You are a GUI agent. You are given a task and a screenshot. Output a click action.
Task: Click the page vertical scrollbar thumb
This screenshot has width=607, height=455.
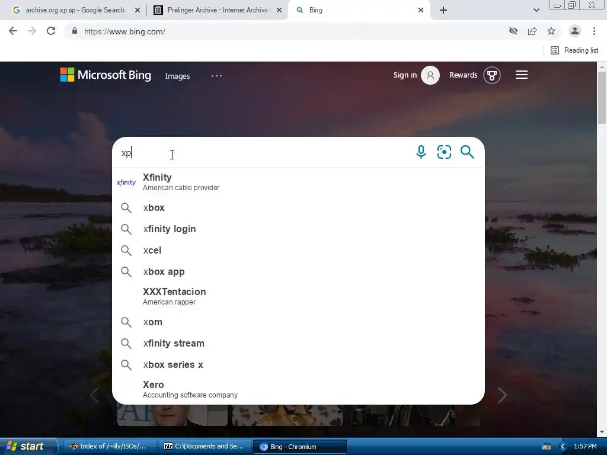pos(602,98)
